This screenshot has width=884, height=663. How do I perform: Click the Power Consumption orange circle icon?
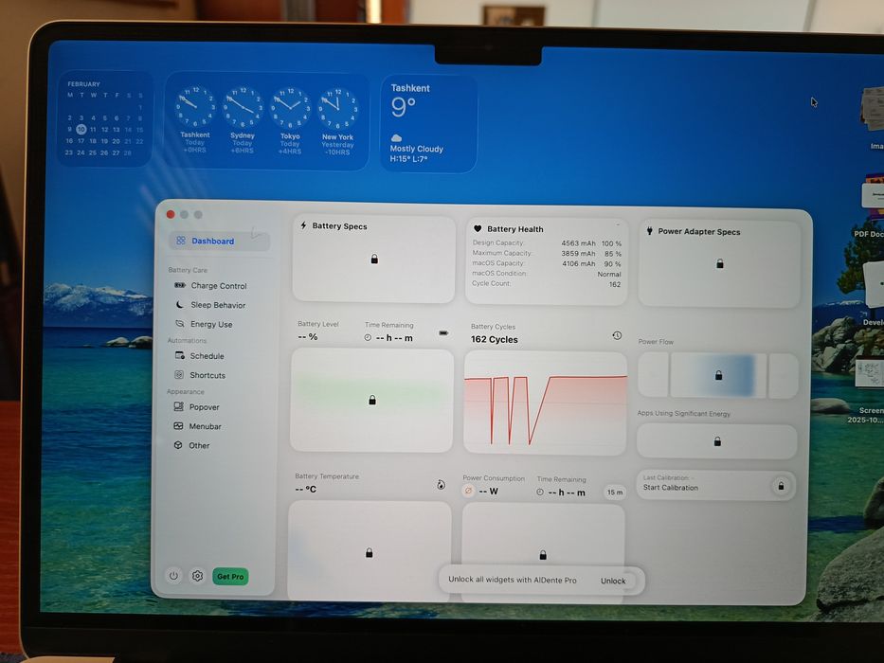pos(468,491)
